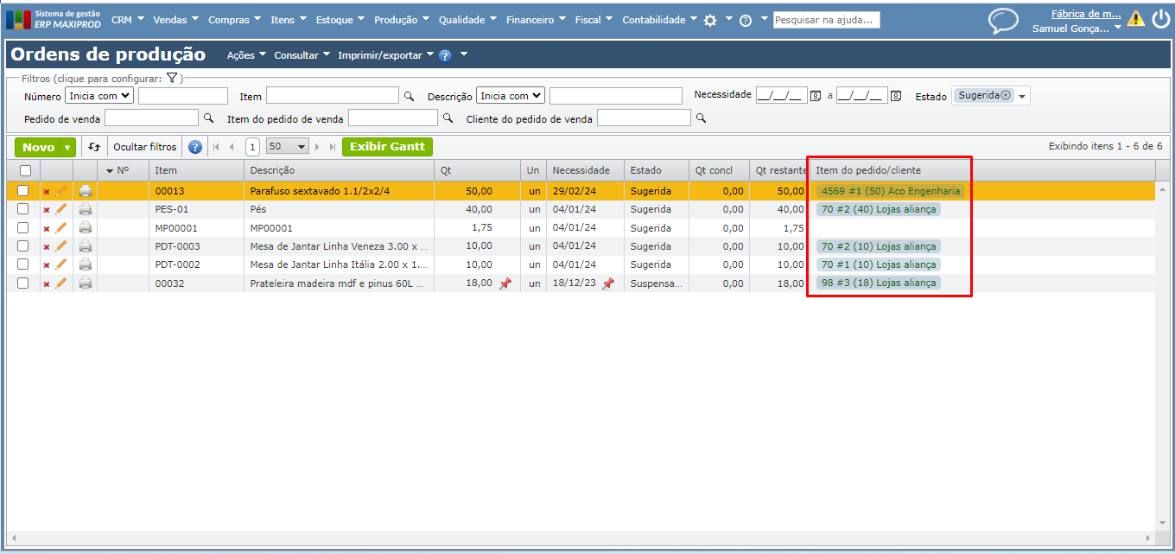The height and width of the screenshot is (554, 1175).
Task: Click the Pesquisar na ajuda search field
Action: 826,20
